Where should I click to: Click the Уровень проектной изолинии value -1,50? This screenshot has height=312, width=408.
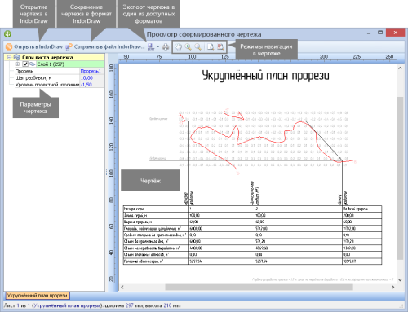(x=92, y=85)
